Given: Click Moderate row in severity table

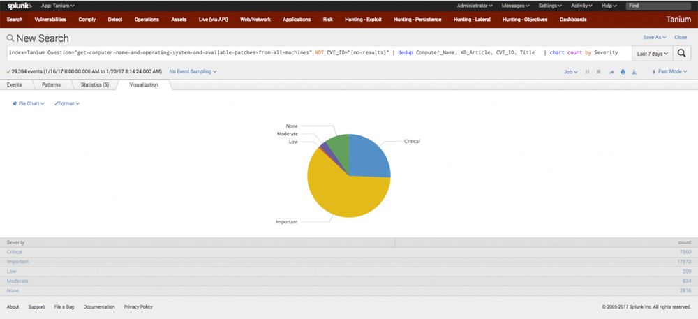Looking at the screenshot, I should 348,281.
